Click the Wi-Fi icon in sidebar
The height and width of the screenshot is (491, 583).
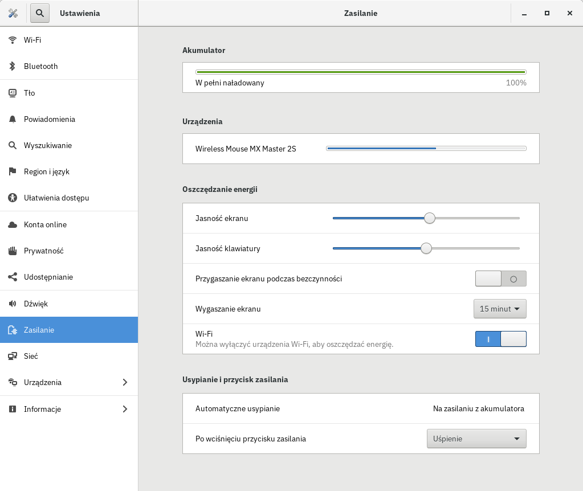(x=13, y=40)
